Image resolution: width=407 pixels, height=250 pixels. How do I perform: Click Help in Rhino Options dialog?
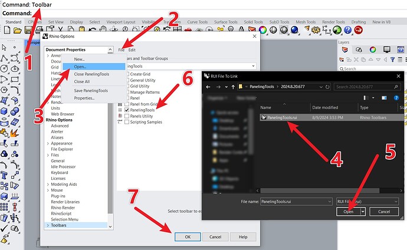pyautogui.click(x=243, y=237)
